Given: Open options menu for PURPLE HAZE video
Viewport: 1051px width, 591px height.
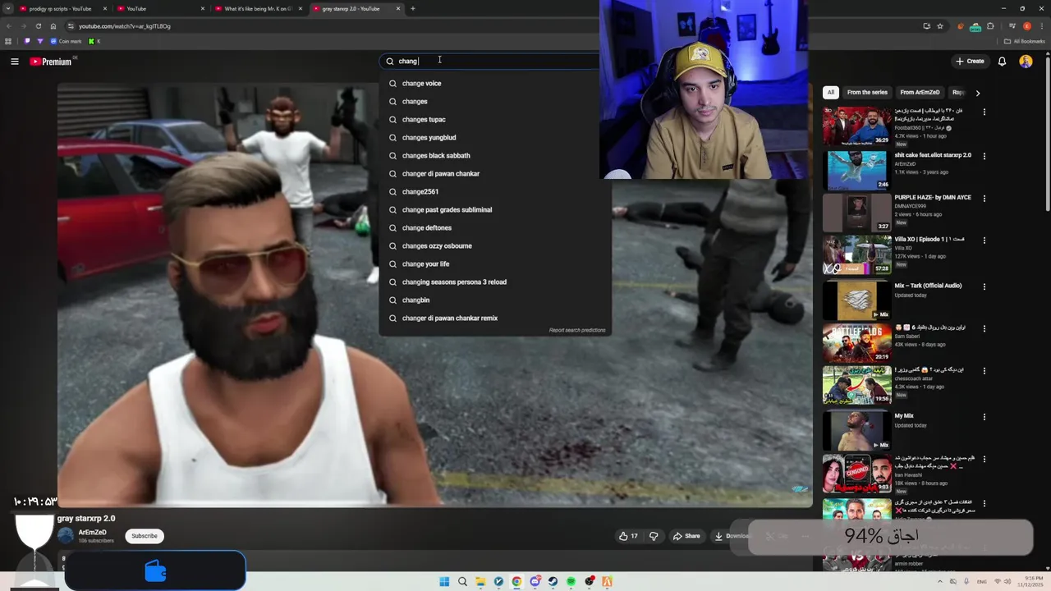Looking at the screenshot, I should [984, 199].
